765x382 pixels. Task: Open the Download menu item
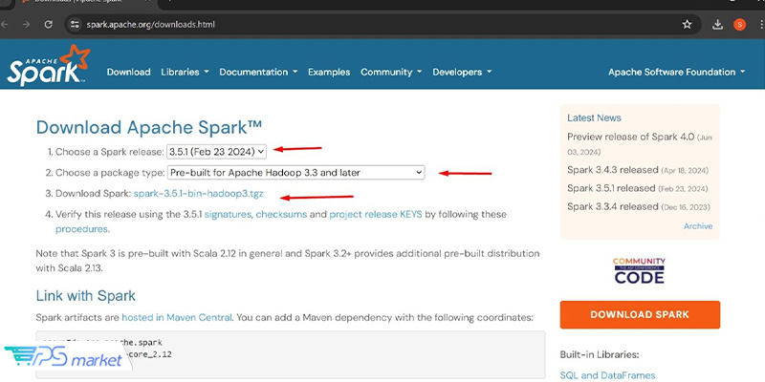coord(128,73)
